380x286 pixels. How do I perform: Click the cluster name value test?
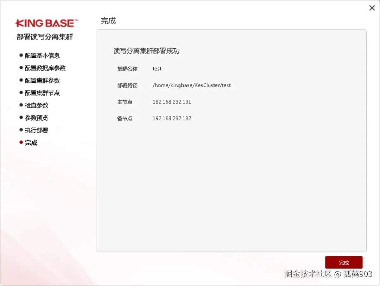(157, 69)
